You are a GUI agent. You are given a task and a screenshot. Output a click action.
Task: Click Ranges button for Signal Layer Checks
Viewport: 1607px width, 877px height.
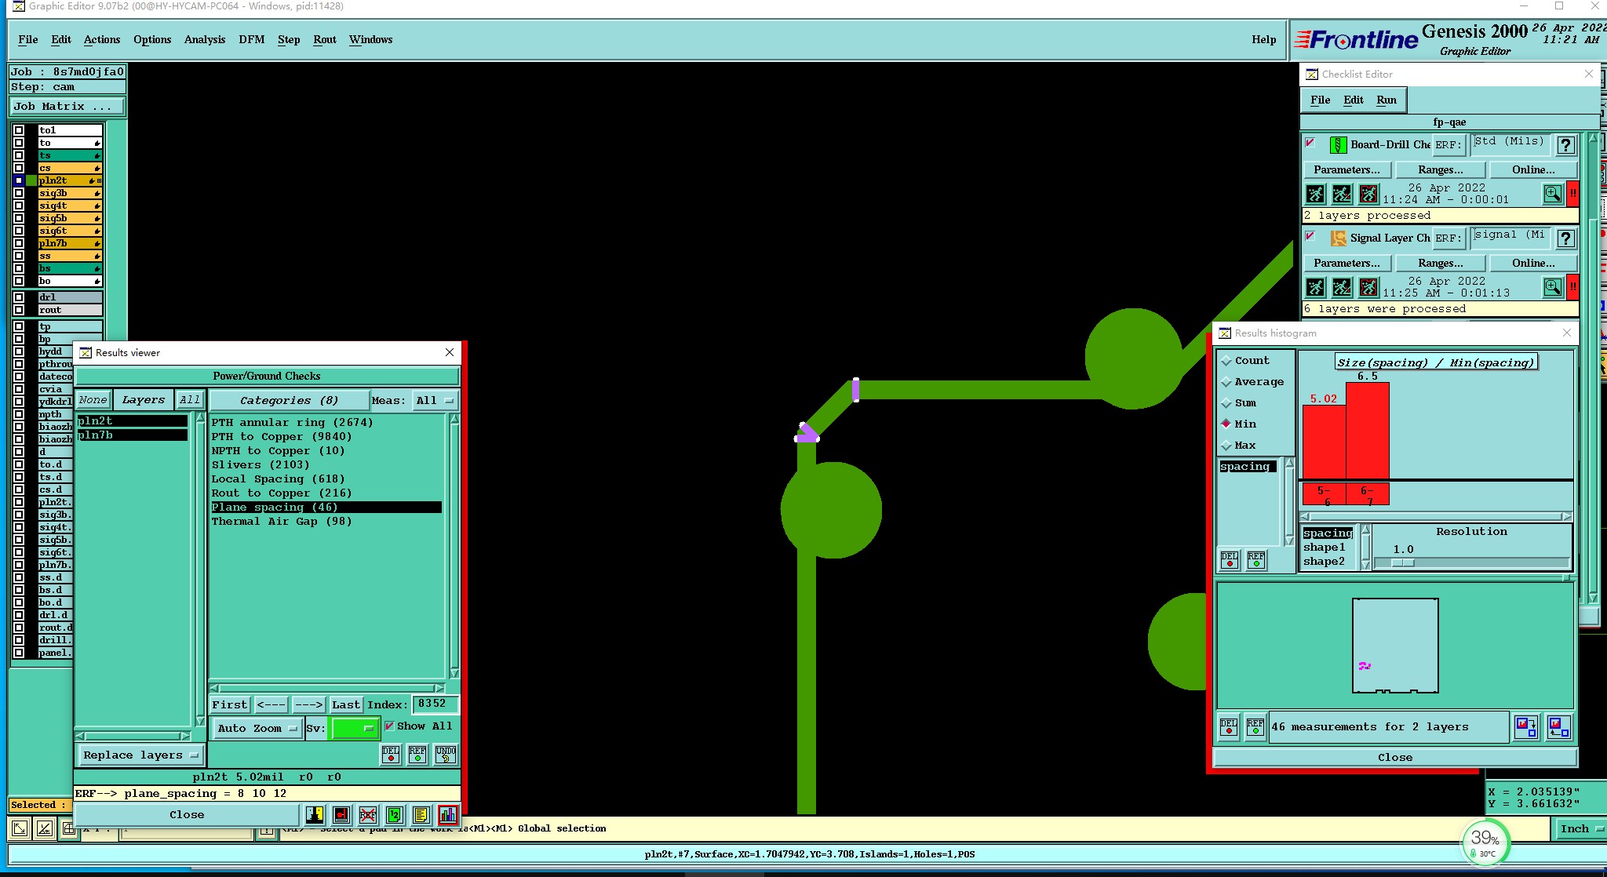pyautogui.click(x=1440, y=263)
